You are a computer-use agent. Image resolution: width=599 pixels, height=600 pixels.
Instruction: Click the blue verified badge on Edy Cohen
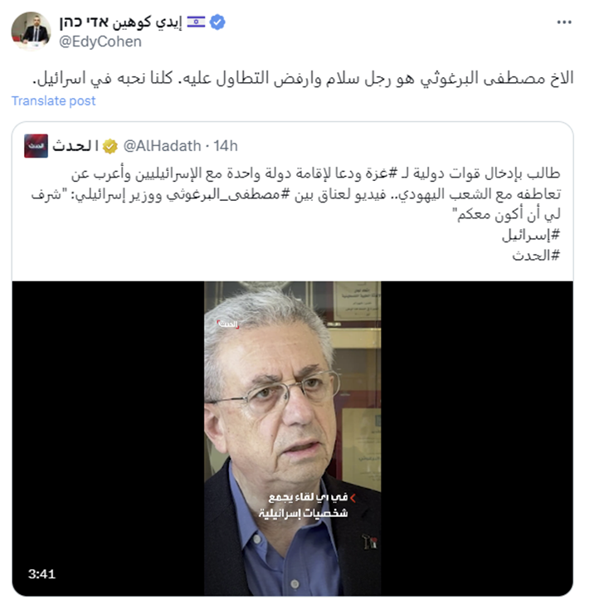217,22
